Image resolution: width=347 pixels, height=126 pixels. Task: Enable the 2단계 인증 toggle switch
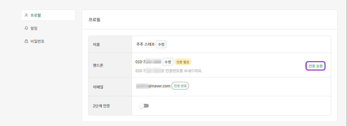point(144,106)
